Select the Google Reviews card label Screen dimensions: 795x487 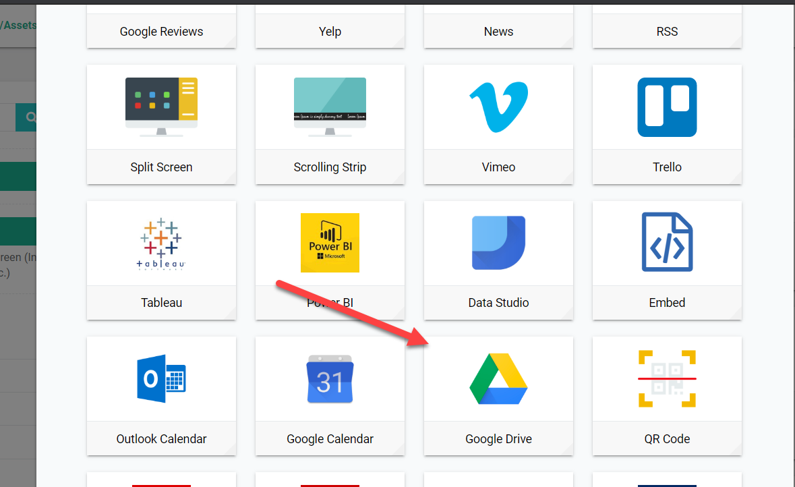coord(161,32)
